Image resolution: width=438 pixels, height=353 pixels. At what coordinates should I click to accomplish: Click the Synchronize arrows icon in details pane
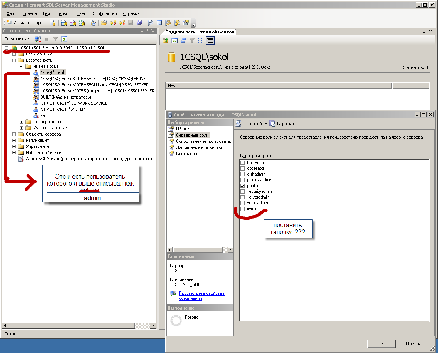pyautogui.click(x=183, y=41)
